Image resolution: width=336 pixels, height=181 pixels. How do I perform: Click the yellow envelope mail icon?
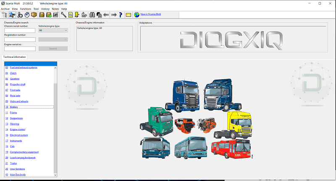coord(129,15)
